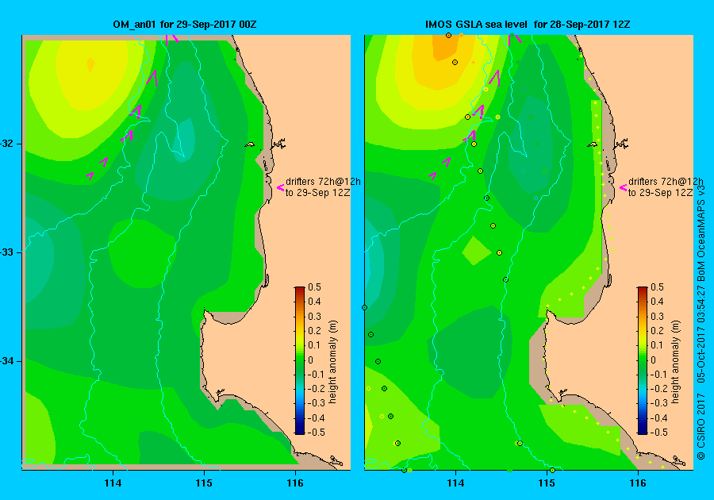The image size is (714, 500).
Task: Click the 0.2 colorbar value on IMOS GSLA map
Action: pos(657,331)
